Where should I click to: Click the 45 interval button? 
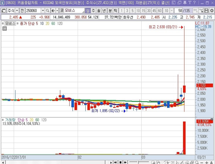click(154, 11)
